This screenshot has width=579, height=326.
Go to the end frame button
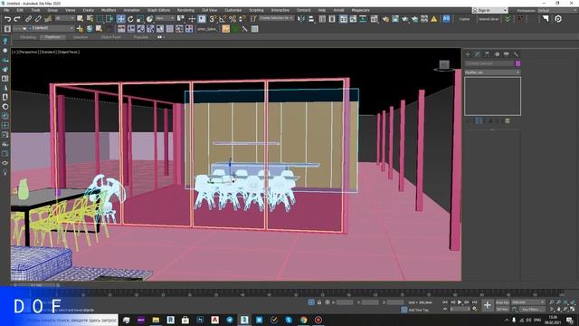point(474,302)
